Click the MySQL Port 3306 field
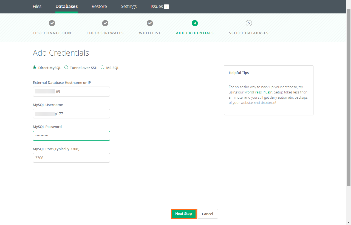 [x=71, y=158]
